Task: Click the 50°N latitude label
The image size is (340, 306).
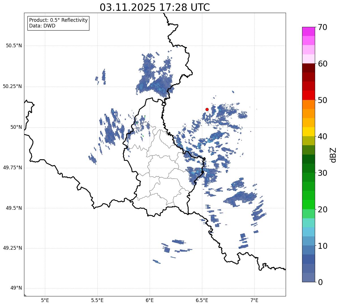Action: click(16, 127)
